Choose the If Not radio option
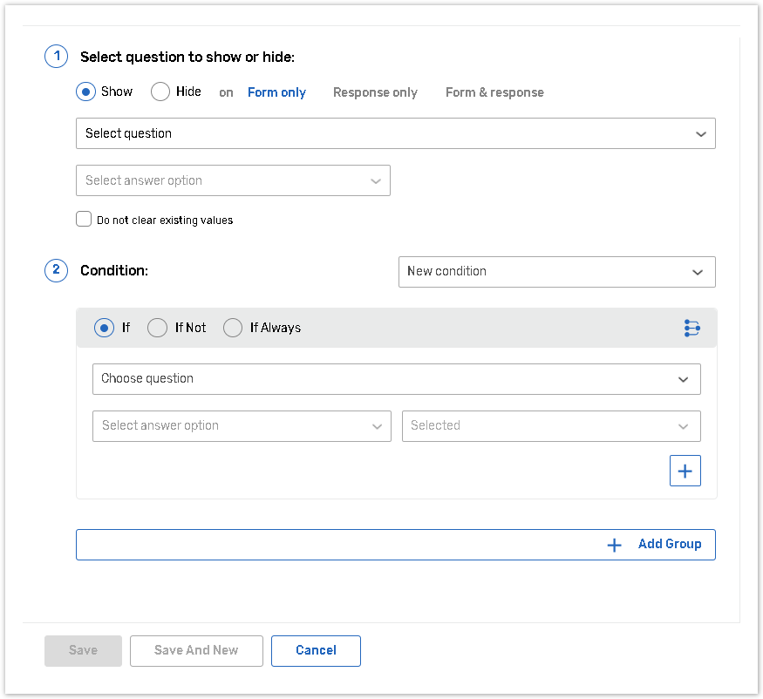Screen dimensions: 763x699 157,328
